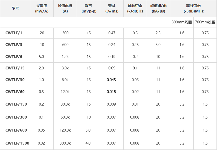The image size is (217, 150).
Task: Click the 型号 column header
Action: (x=15, y=9)
